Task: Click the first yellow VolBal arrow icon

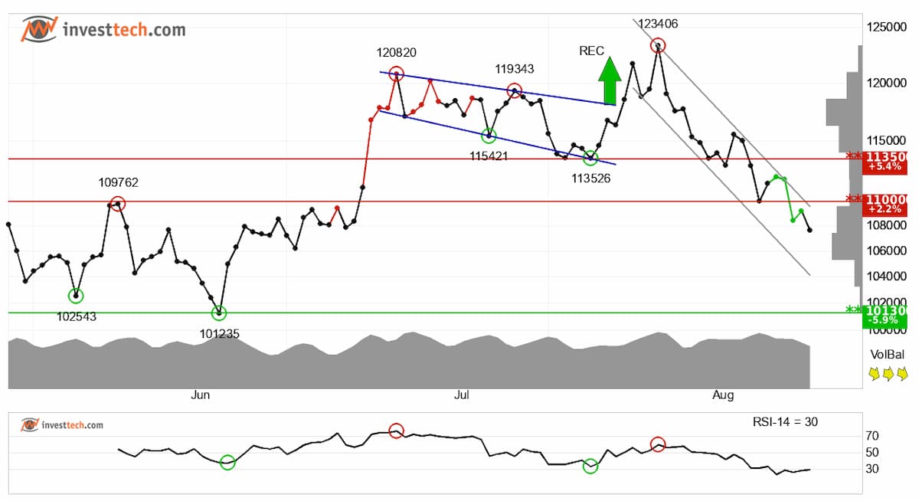Action: pyautogui.click(x=875, y=374)
